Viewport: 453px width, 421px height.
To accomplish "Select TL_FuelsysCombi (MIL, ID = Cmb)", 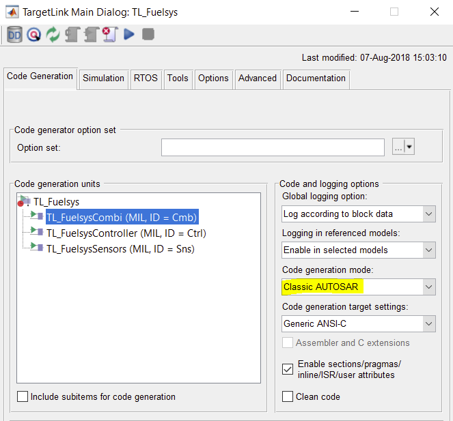I will click(122, 217).
